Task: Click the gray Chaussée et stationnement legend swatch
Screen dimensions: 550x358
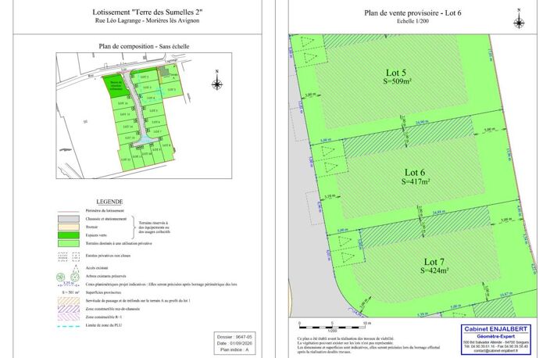Action: click(69, 219)
